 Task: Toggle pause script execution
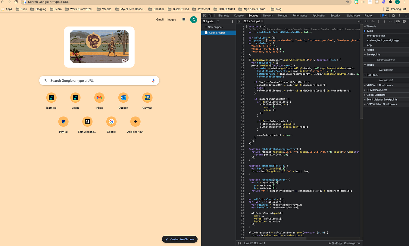pyautogui.click(x=366, y=21)
